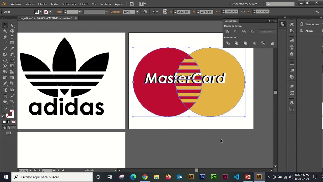
Task: Click Trim pathfinder icon
Action: (x=236, y=43)
